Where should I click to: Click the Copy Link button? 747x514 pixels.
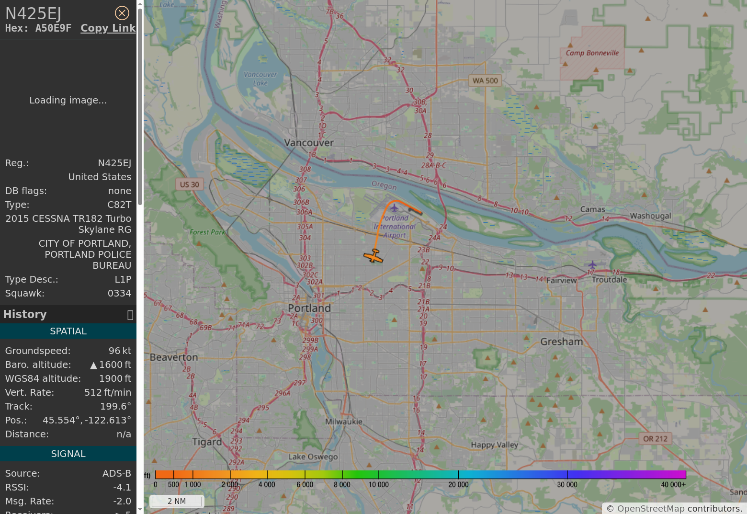(x=108, y=28)
